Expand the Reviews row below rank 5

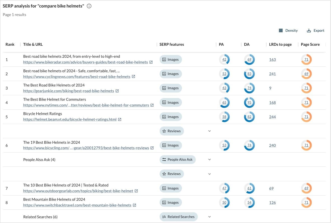(x=210, y=131)
